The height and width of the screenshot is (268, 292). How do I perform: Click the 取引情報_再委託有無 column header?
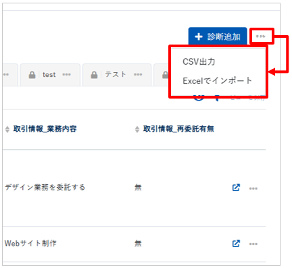coord(178,129)
